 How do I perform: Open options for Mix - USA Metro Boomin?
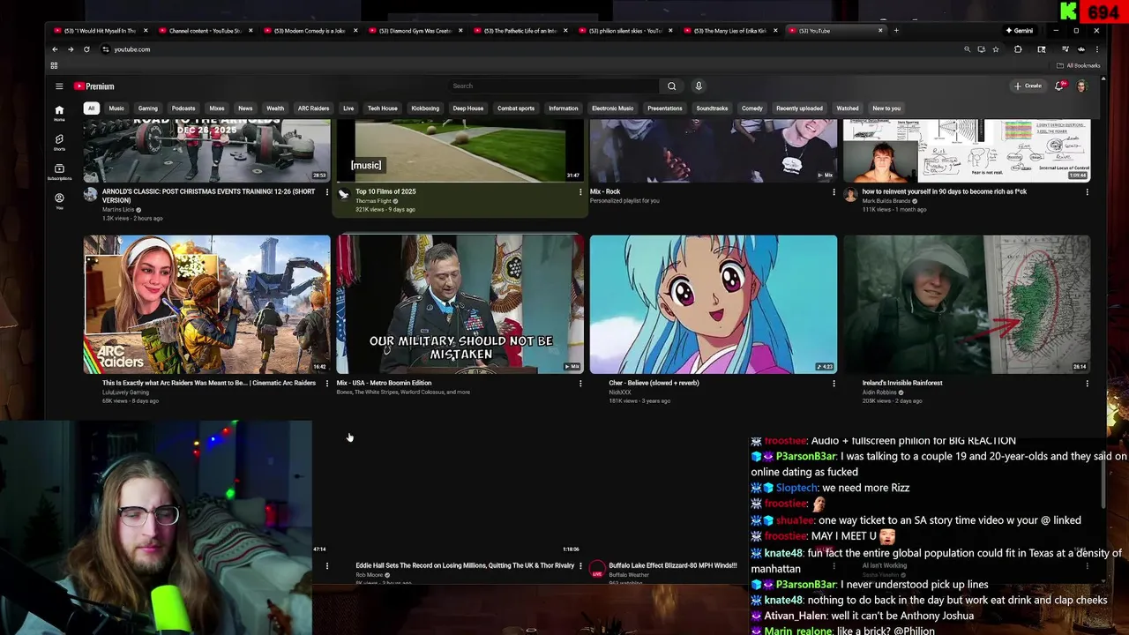click(580, 383)
